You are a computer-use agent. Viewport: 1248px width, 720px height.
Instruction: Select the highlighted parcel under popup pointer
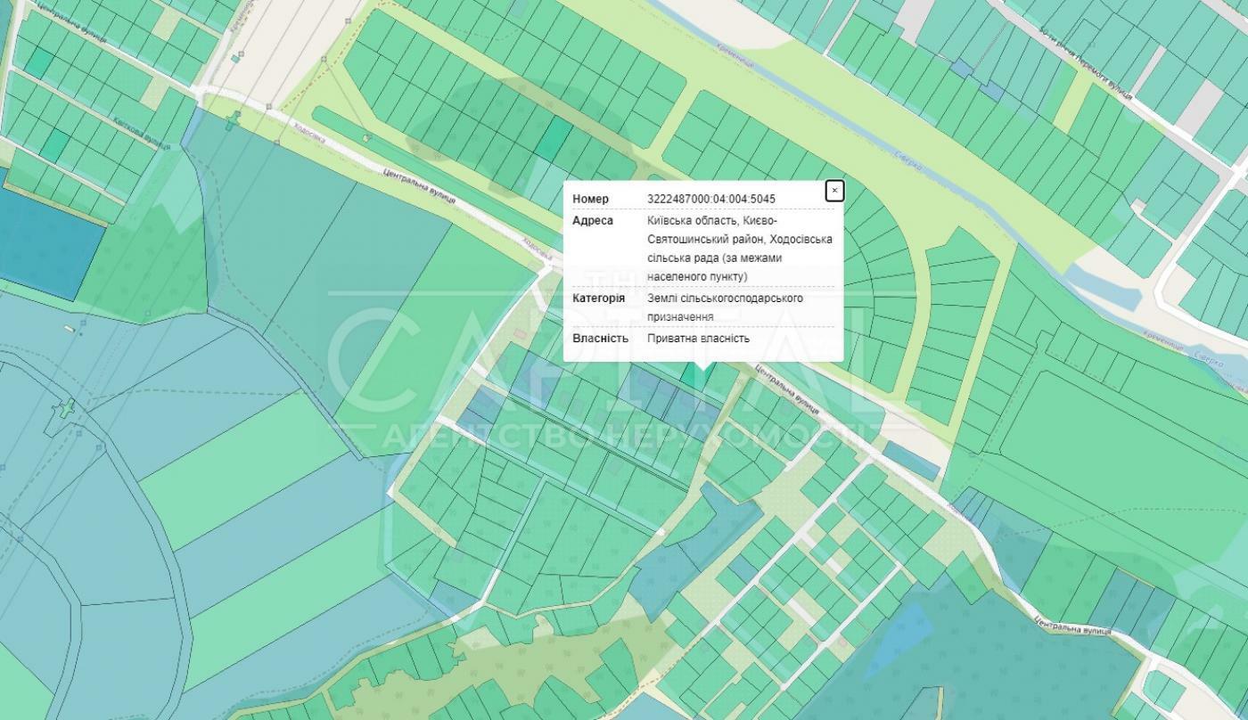tap(693, 376)
